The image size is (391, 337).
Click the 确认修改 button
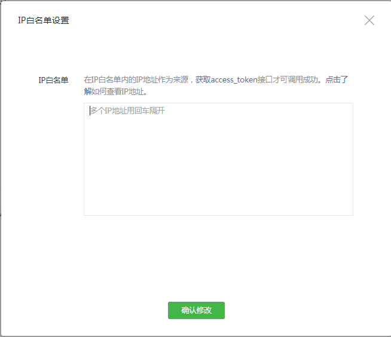[196, 310]
